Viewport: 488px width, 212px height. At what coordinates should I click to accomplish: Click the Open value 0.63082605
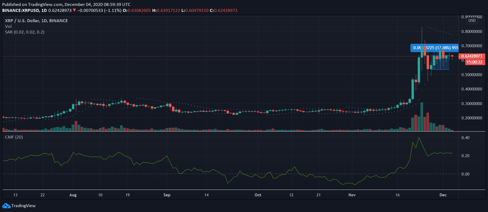[139, 11]
